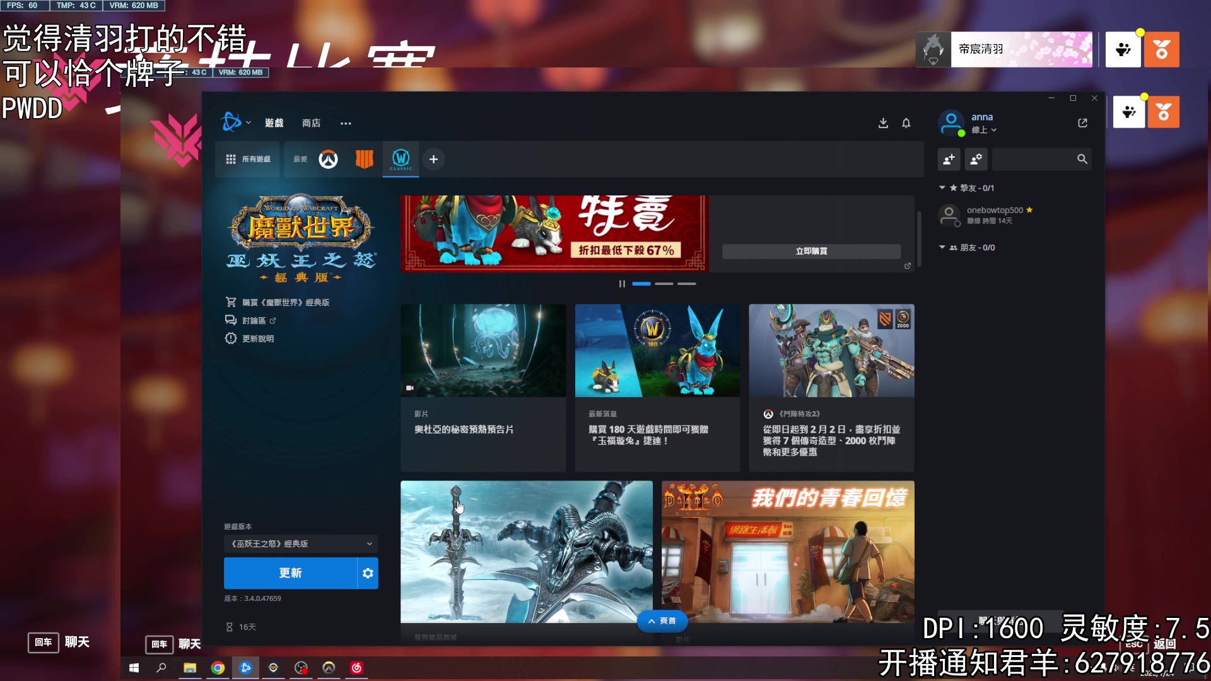Jump to the second carousel slide indicator
The width and height of the screenshot is (1211, 681).
[x=664, y=284]
